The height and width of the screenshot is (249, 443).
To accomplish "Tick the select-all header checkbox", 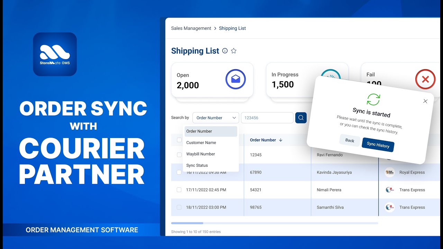I will pos(179,140).
